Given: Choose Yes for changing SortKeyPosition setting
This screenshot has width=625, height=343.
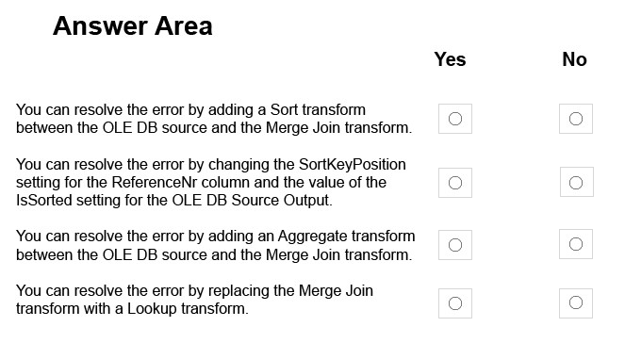Looking at the screenshot, I should tap(455, 183).
